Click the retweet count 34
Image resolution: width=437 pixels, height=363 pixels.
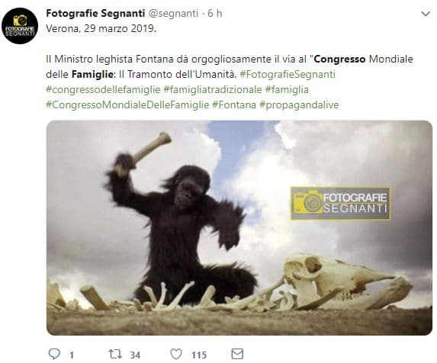click(x=135, y=355)
